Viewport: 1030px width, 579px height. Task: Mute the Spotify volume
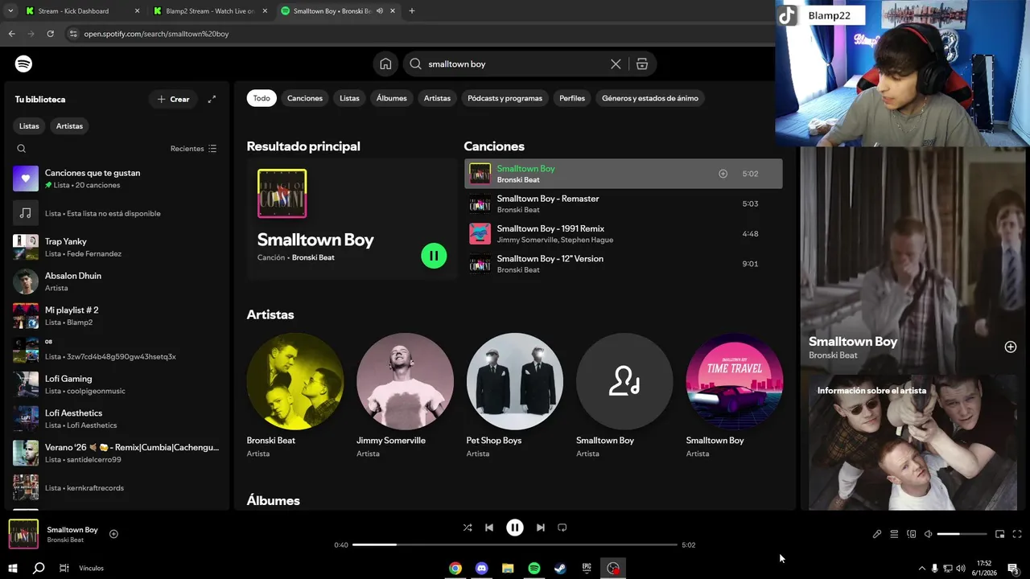click(928, 534)
